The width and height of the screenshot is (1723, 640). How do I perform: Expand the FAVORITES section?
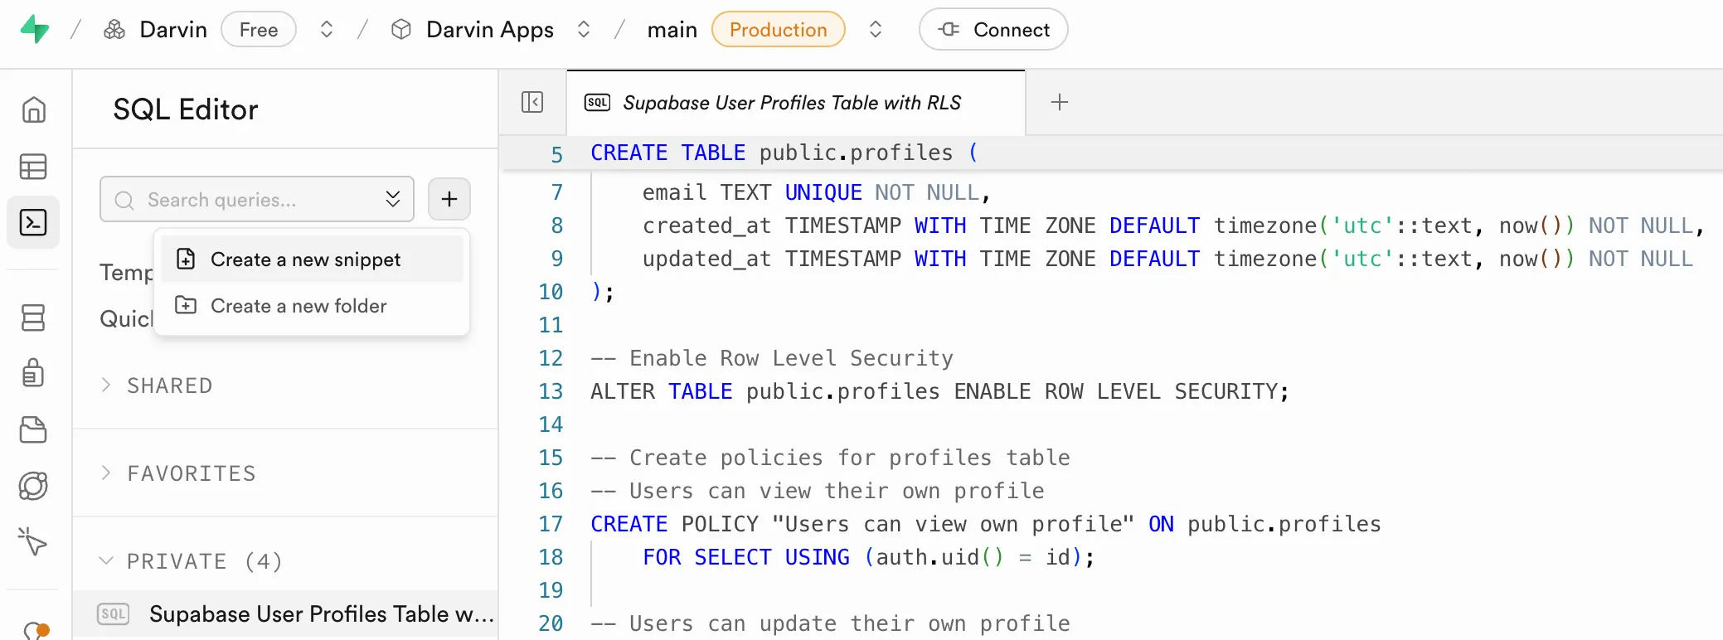(x=177, y=473)
